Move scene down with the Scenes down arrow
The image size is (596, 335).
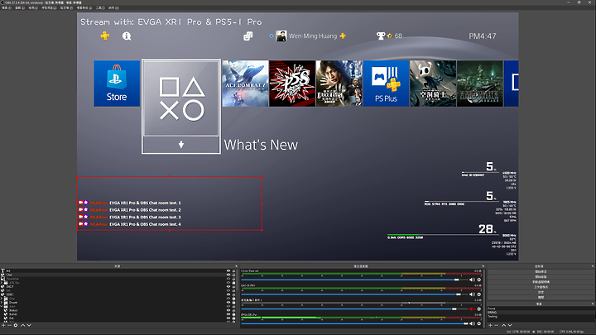510,326
